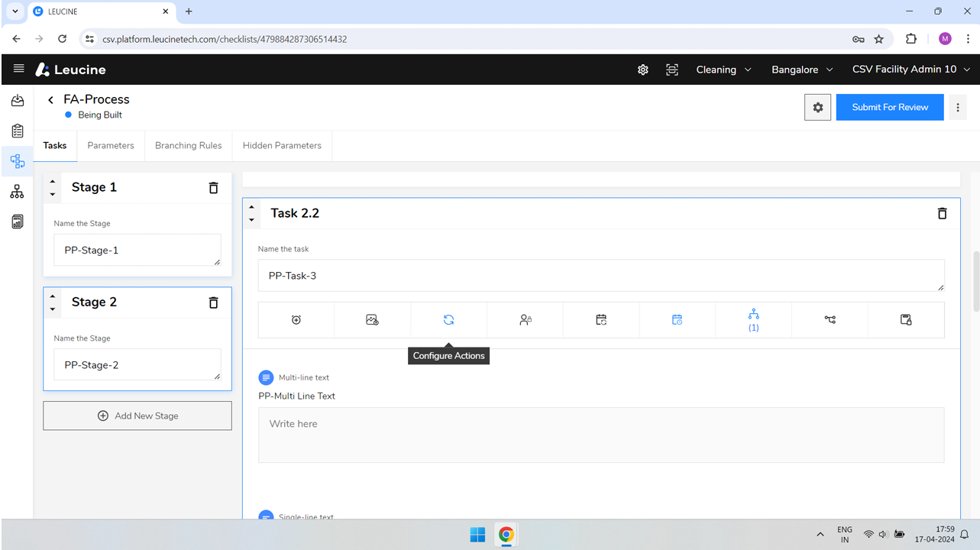The height and width of the screenshot is (550, 980).
Task: Open Chrome from the Windows taskbar
Action: point(506,535)
